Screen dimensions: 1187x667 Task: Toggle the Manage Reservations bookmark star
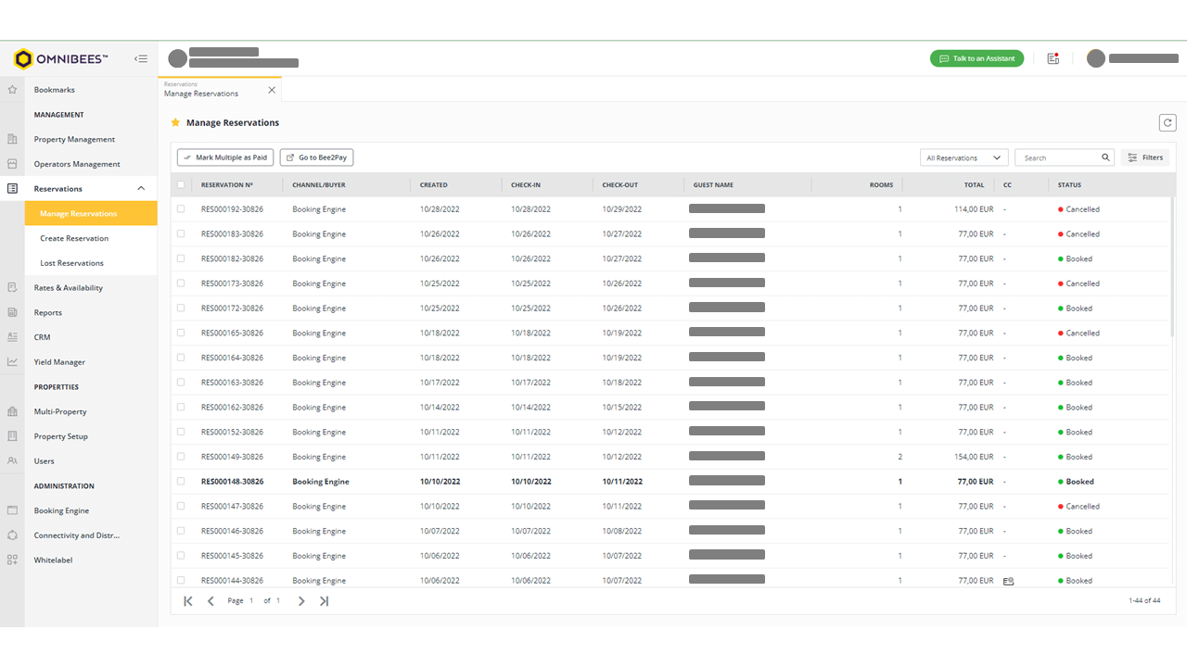[175, 122]
